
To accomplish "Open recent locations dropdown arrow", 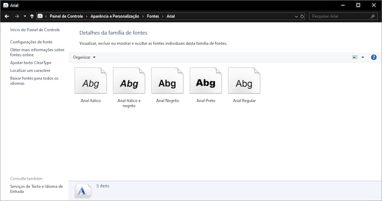I will pyautogui.click(x=24, y=16).
